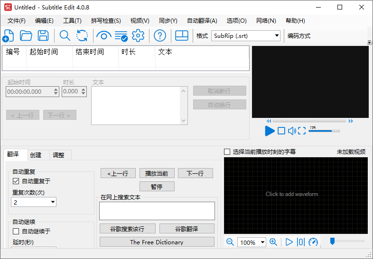Zoom in the waveform

click(273, 242)
